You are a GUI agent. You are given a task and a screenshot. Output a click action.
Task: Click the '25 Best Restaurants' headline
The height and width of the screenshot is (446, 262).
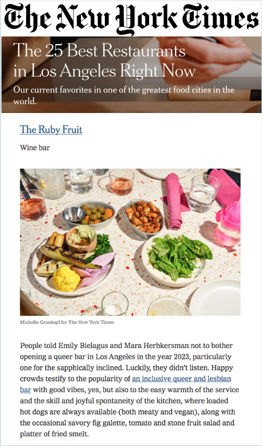tap(104, 61)
